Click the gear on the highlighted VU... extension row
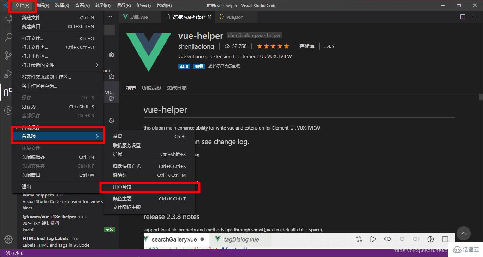This screenshot has height=257, width=483. coord(112,99)
